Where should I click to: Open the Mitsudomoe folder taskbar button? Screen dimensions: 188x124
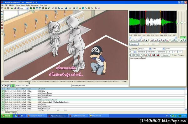point(99,116)
